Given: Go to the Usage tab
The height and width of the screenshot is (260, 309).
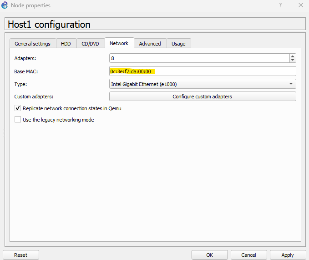Looking at the screenshot, I should coord(178,44).
